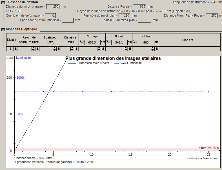The width and height of the screenshot is (222, 170).
Task: Click the Distance focale = 825.0 mm caption
Action: click(34, 158)
